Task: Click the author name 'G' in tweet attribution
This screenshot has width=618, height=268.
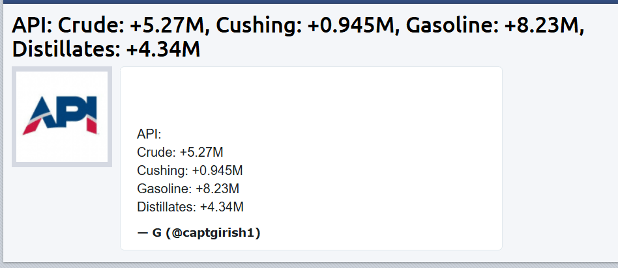Action: pyautogui.click(x=157, y=233)
